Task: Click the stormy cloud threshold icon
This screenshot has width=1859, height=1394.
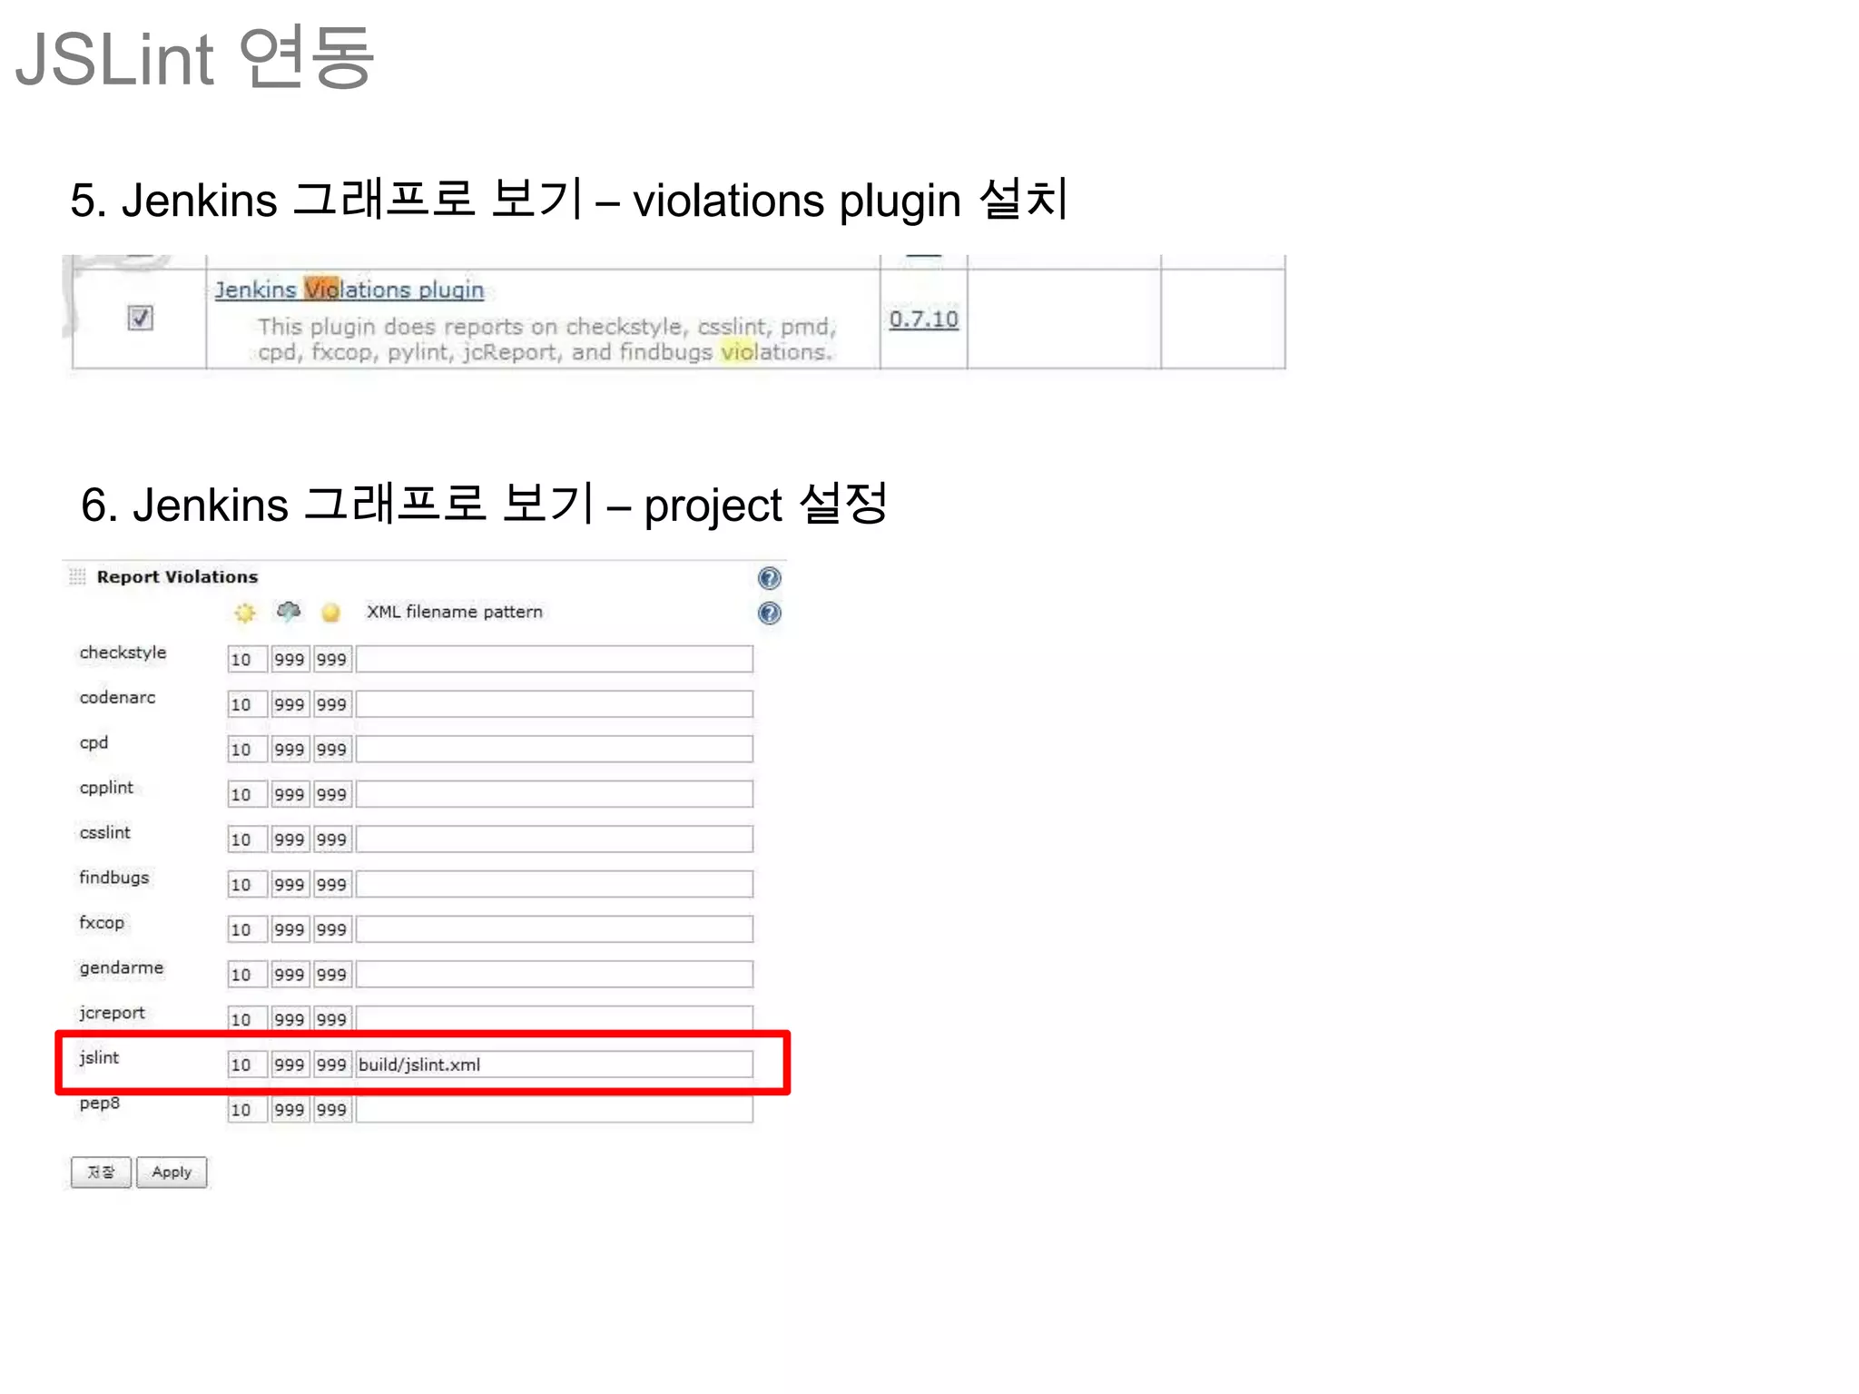Action: 289,612
